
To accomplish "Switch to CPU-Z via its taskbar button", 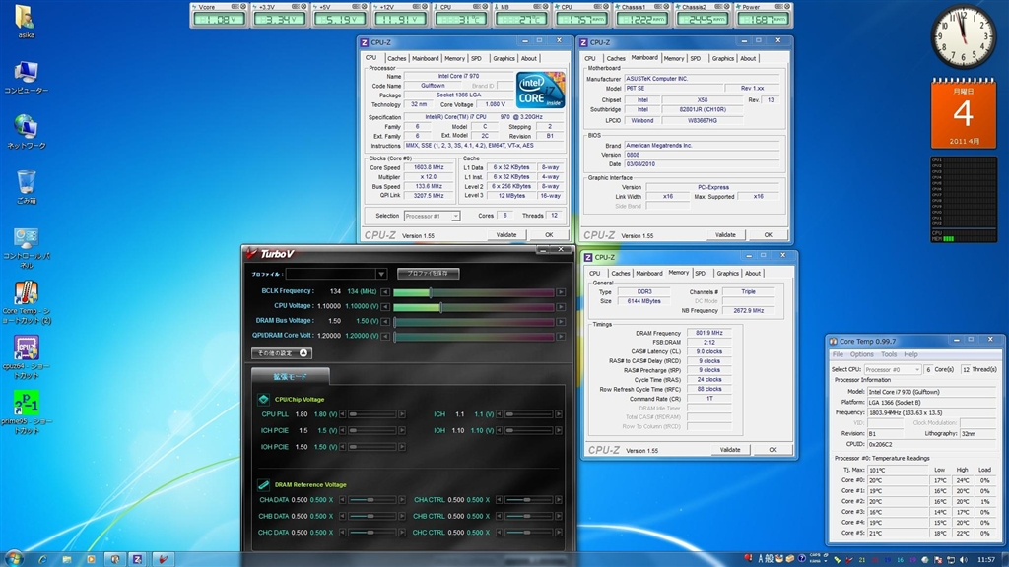I will pyautogui.click(x=138, y=559).
